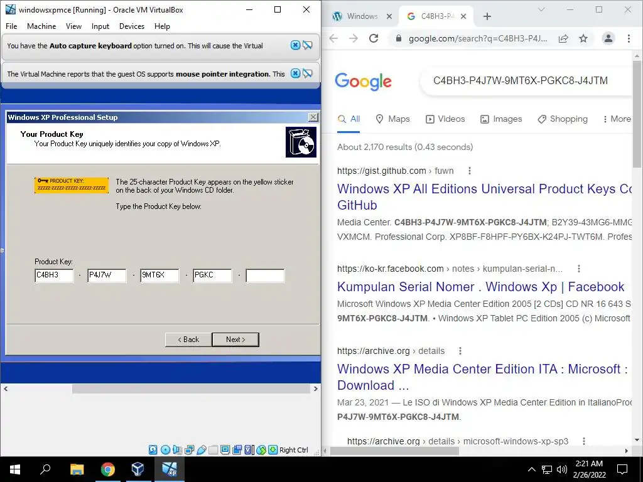Switch to Shopping search results

coord(563,119)
